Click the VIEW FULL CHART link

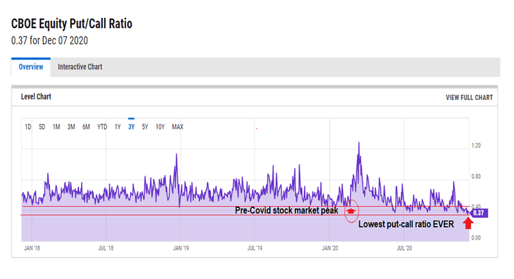[x=469, y=97]
